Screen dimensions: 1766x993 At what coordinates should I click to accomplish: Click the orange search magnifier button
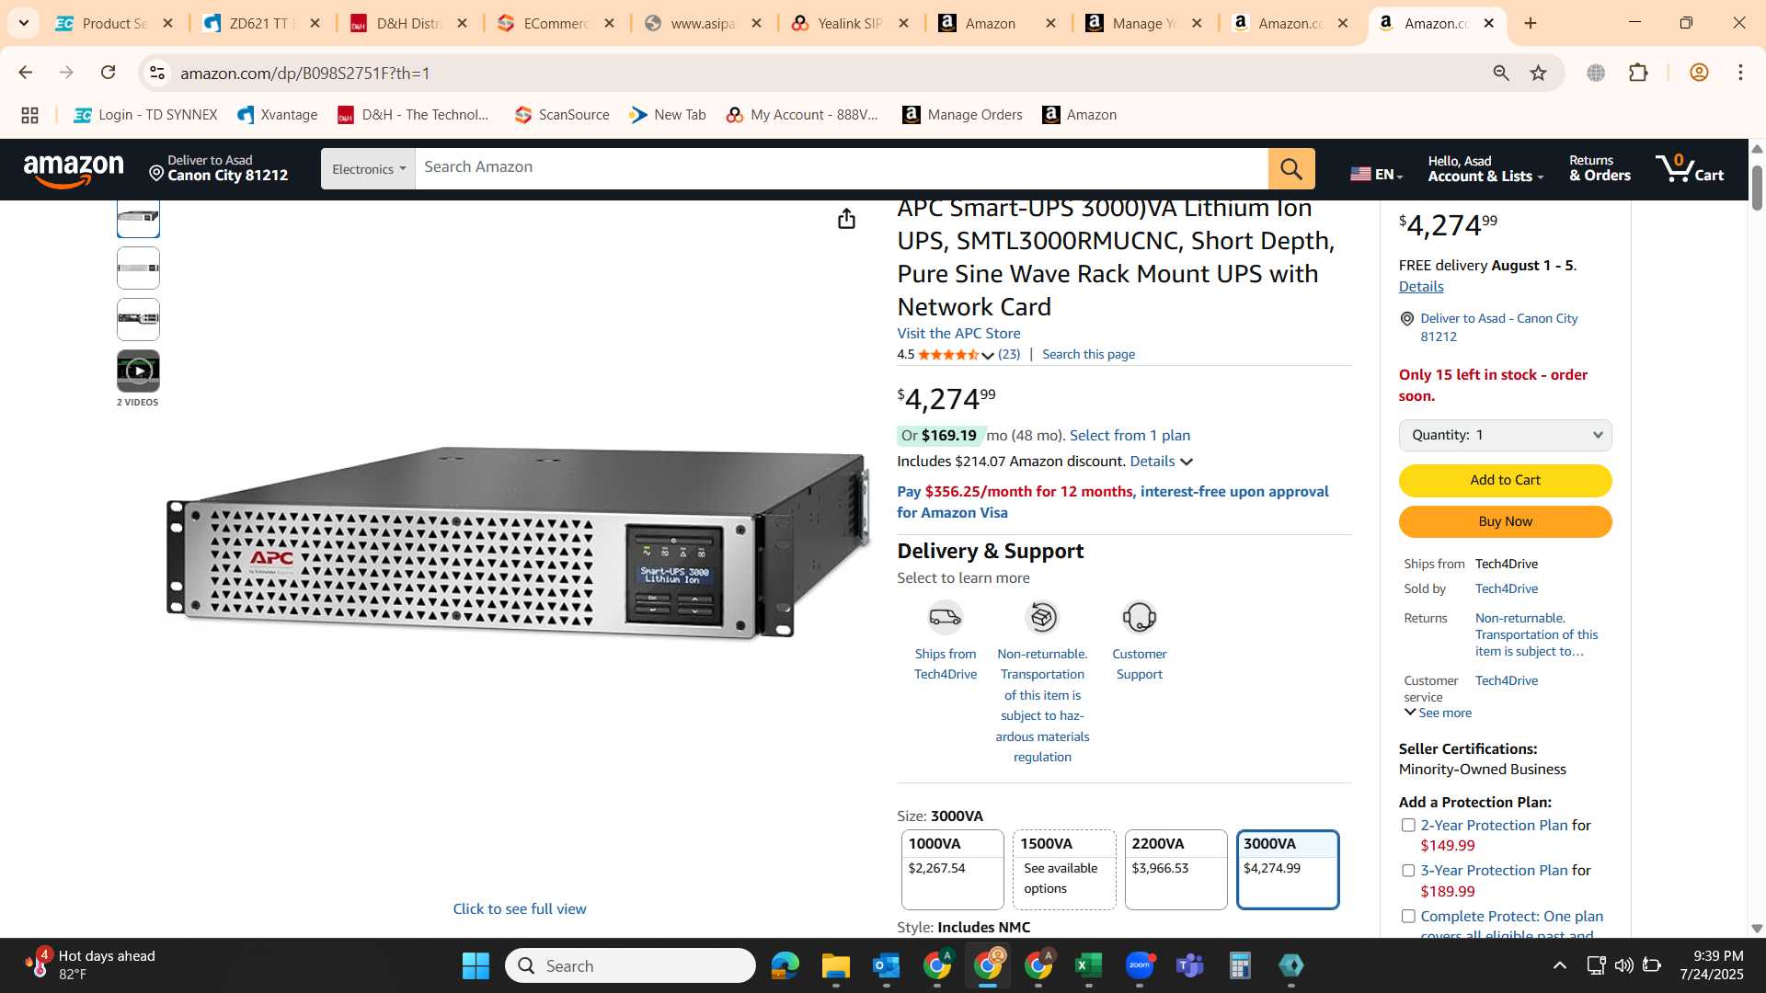[x=1291, y=169]
